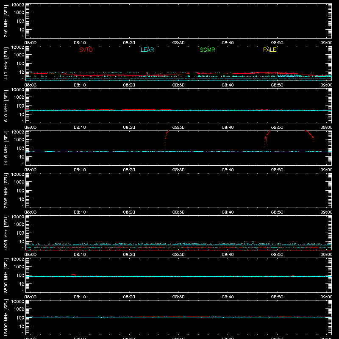Click the cyan LEAR station legend label
Screen dimensions: 339x339
147,50
